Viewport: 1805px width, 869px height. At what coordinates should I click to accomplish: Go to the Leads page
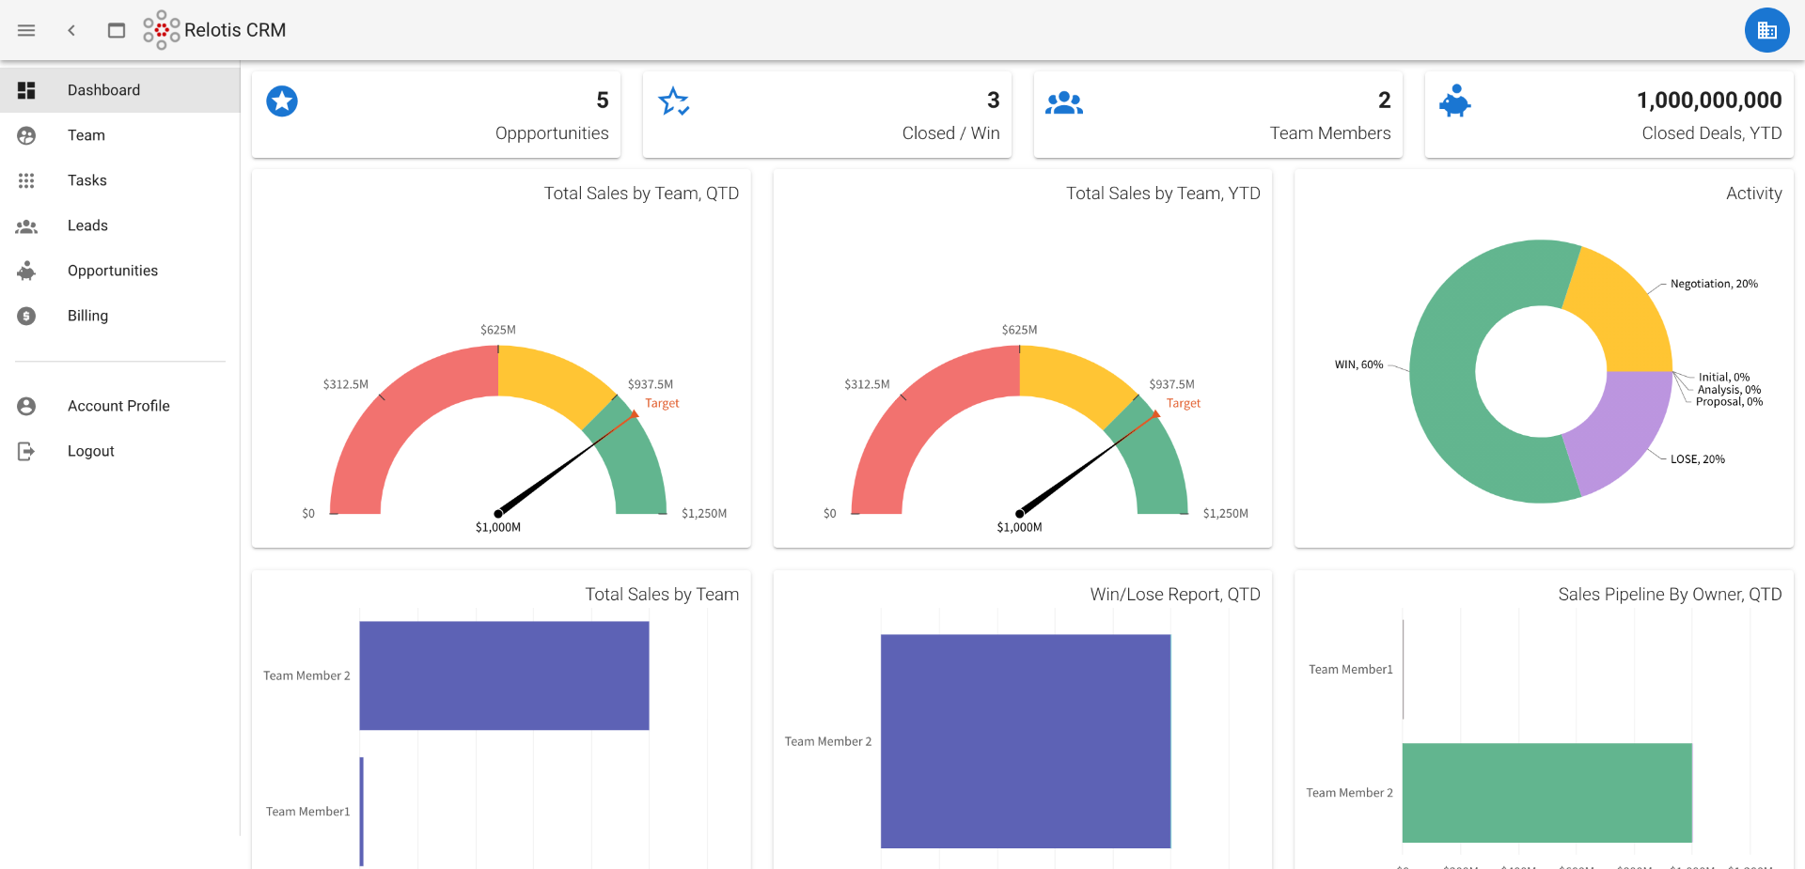coord(87,225)
